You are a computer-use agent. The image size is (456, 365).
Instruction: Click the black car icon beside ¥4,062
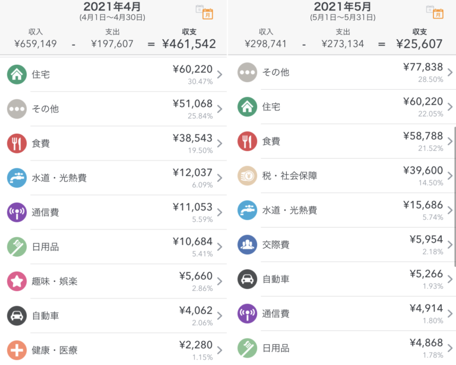pyautogui.click(x=17, y=316)
